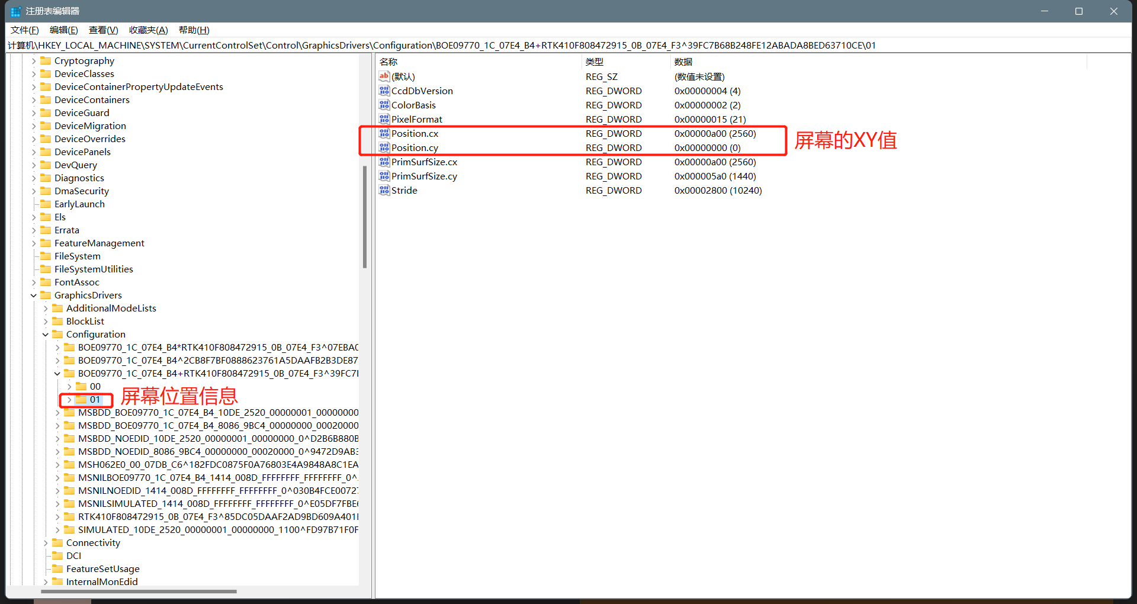
Task: Expand the DeviceGuard key arrow
Action: [34, 113]
